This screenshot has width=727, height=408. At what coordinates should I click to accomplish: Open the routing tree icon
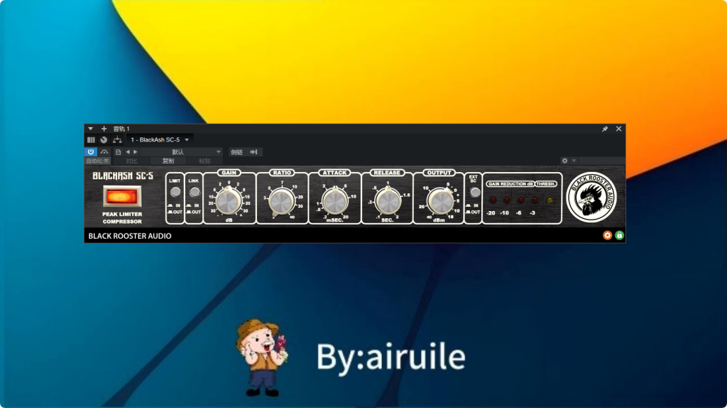point(117,140)
